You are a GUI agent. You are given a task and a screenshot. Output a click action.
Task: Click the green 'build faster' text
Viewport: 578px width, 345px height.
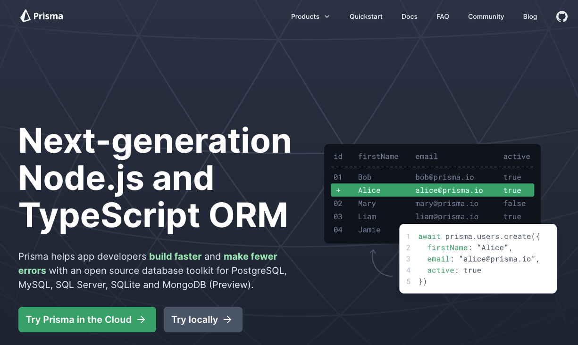[176, 256]
